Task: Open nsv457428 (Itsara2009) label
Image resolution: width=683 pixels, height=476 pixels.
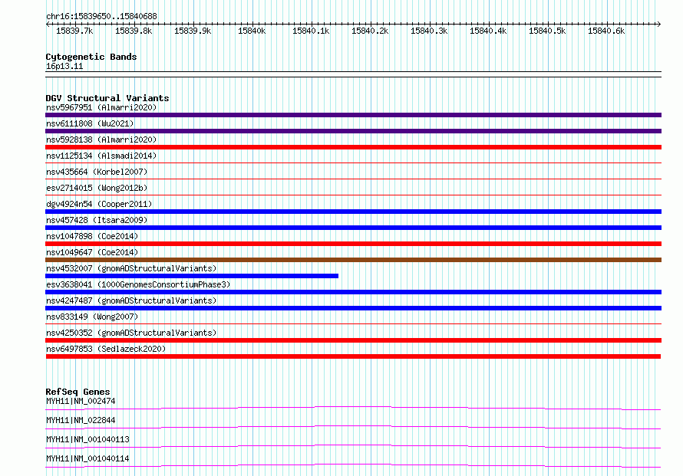Action: (x=97, y=220)
